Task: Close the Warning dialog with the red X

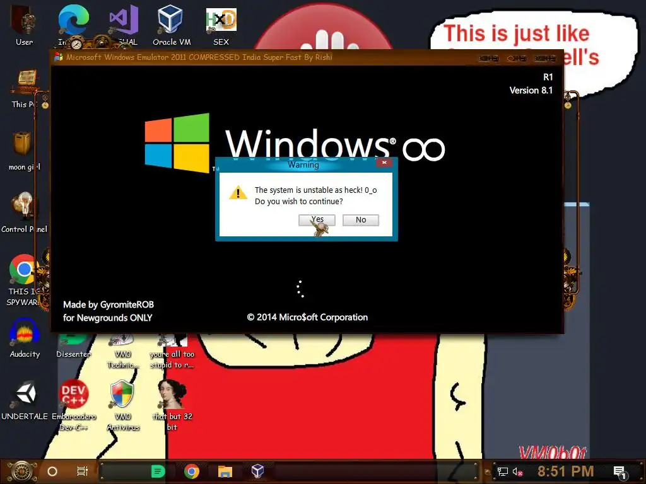Action: [384, 163]
